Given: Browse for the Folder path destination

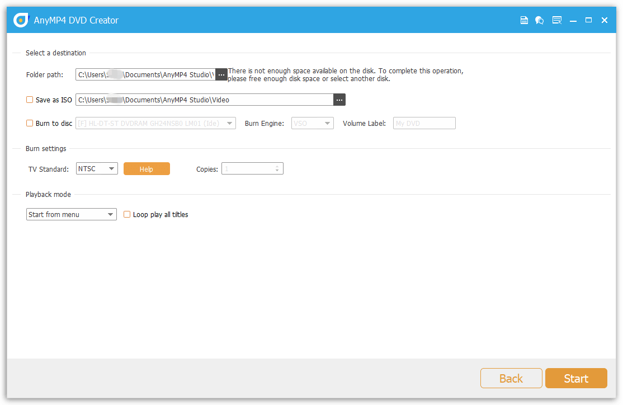Looking at the screenshot, I should (221, 75).
